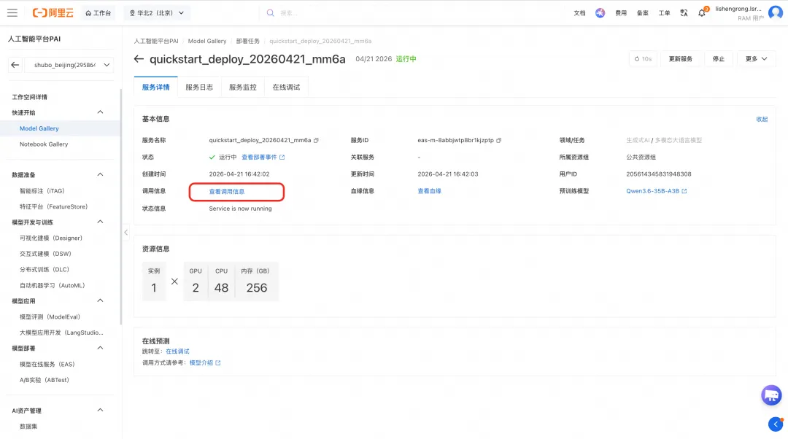Screen dimensions: 788x439
Task: Click the language switch icon
Action: pyautogui.click(x=684, y=13)
